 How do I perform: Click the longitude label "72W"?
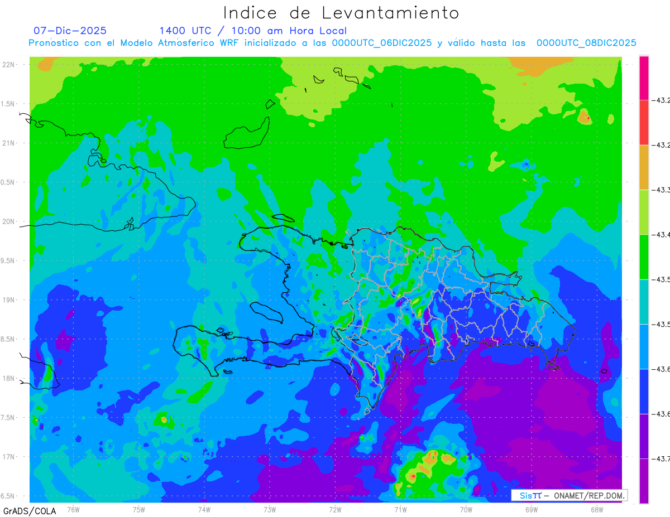point(335,509)
